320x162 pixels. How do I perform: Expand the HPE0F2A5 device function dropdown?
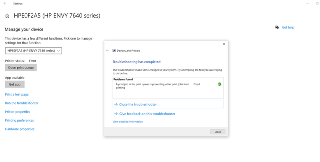pos(33,51)
